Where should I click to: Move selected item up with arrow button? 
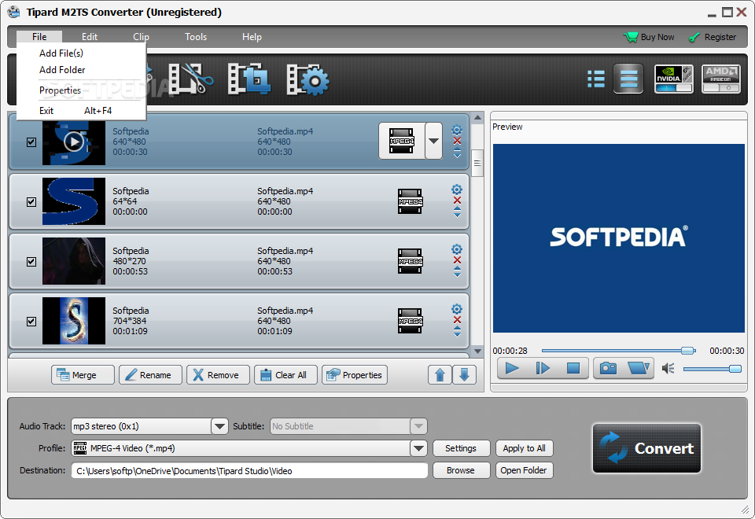tap(440, 374)
